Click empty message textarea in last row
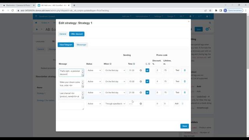The width and height of the screenshot is (249, 140). pos(71,106)
